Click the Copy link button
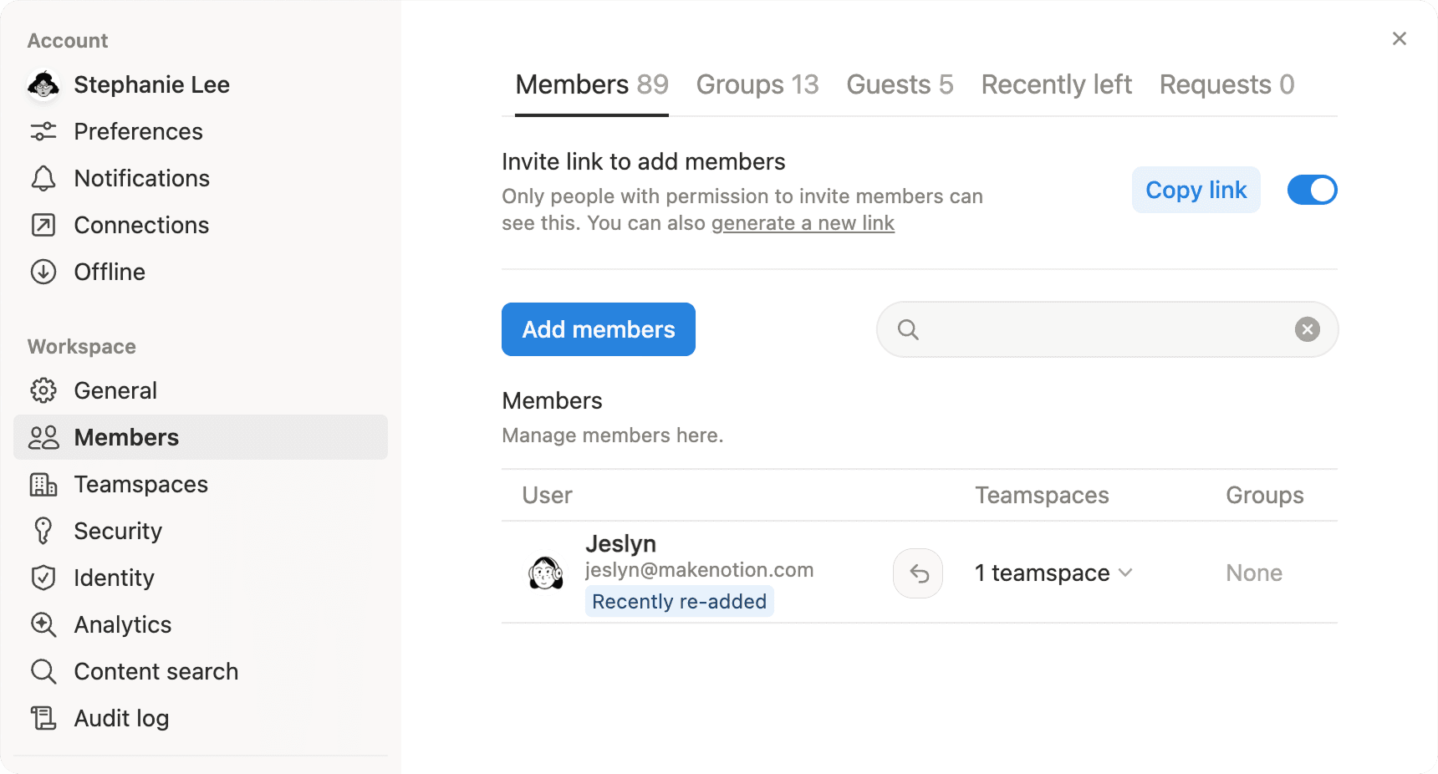 pos(1196,190)
